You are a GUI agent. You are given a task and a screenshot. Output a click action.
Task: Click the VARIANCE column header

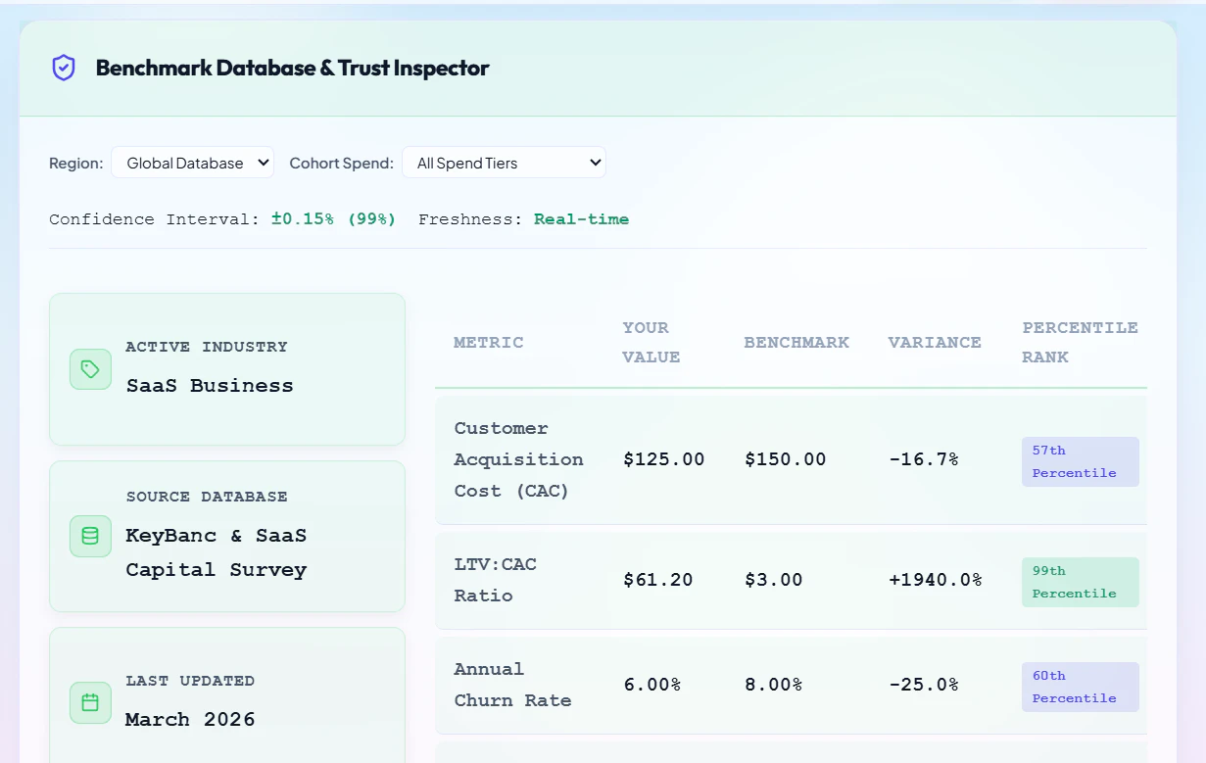935,342
